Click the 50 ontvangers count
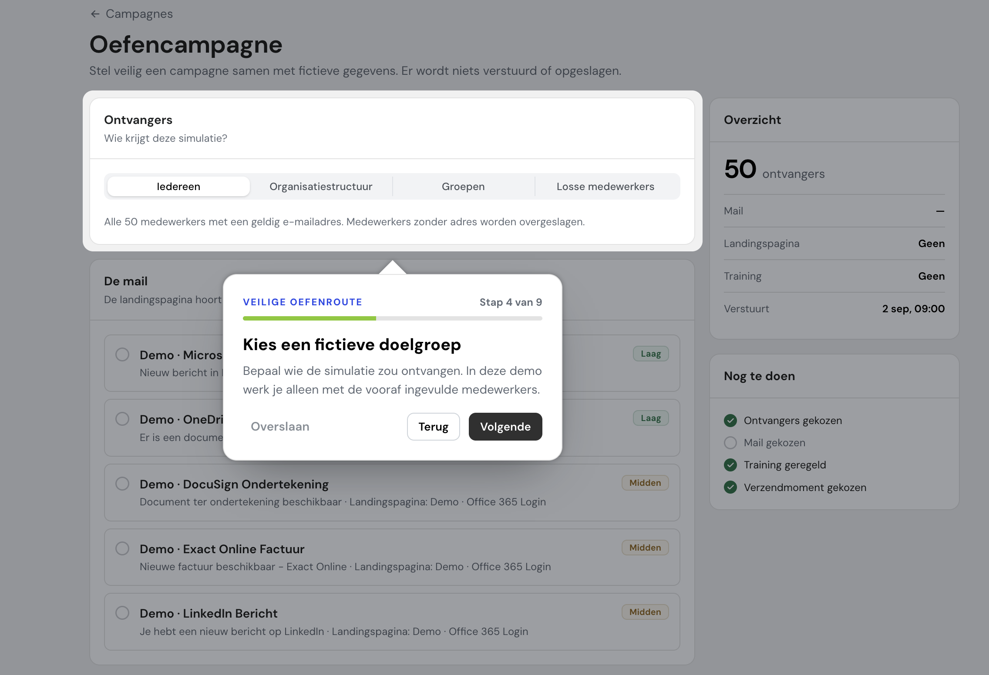The width and height of the screenshot is (989, 675). [774, 169]
